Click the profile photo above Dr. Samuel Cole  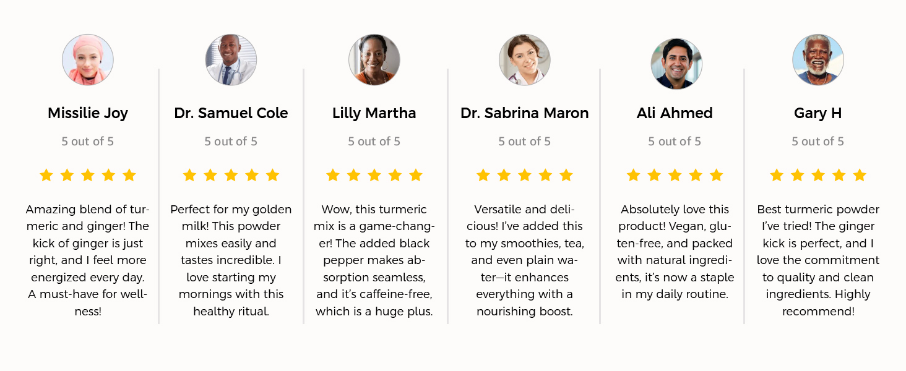(x=231, y=60)
